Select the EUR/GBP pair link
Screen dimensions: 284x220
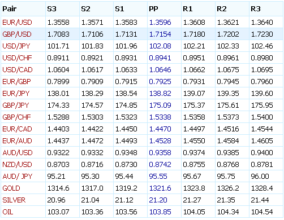click(16, 82)
